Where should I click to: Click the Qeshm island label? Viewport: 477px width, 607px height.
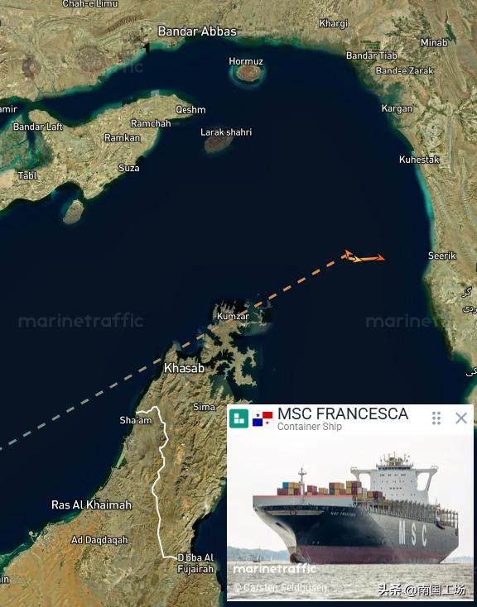(x=190, y=109)
